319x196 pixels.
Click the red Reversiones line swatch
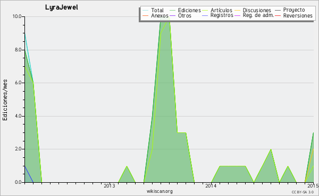278,15
